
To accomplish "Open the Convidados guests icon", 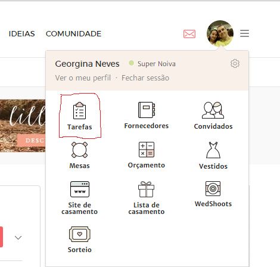I will coord(213,110).
